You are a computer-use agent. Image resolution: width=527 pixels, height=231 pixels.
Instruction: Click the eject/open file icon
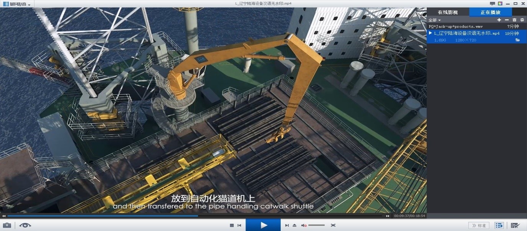point(295,225)
